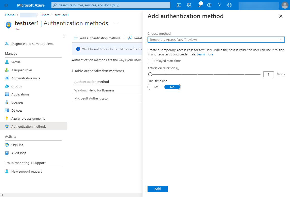Open Cloud Shell from the top bar
290x197 pixels.
click(x=179, y=5)
